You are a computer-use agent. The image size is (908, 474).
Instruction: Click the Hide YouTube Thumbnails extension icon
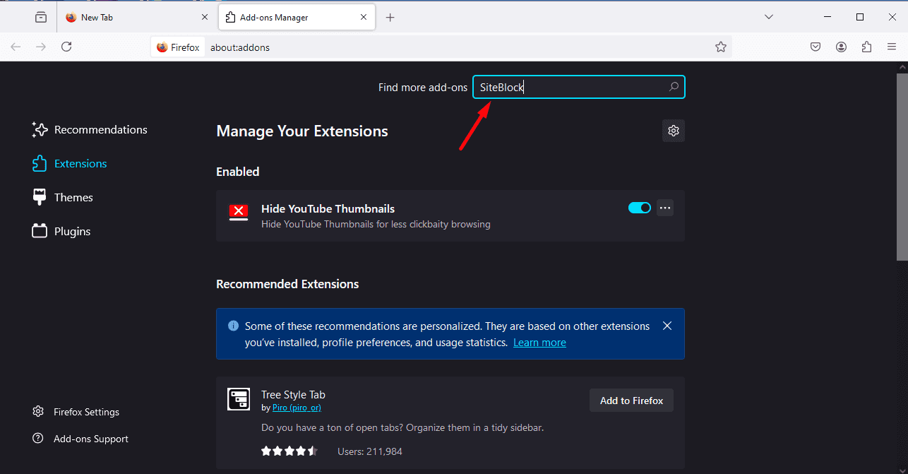tap(239, 213)
